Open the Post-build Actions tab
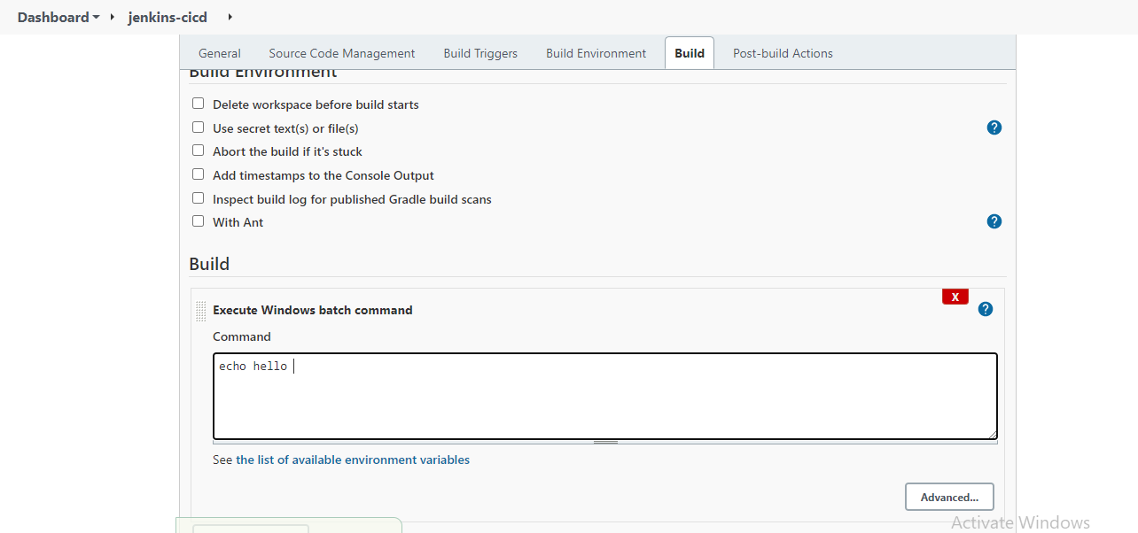 783,53
